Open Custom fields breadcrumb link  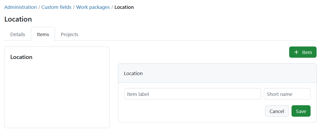[56, 7]
